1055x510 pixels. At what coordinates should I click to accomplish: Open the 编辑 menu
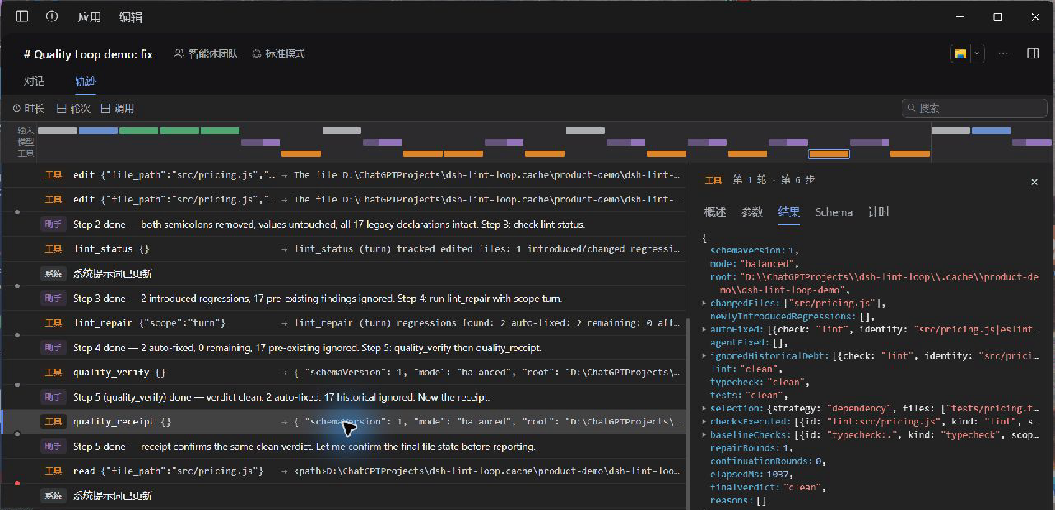click(130, 16)
